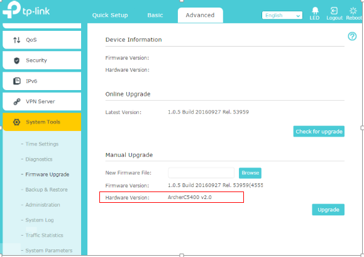The width and height of the screenshot is (364, 257).
Task: Click the Security shield icon
Action: 17,60
